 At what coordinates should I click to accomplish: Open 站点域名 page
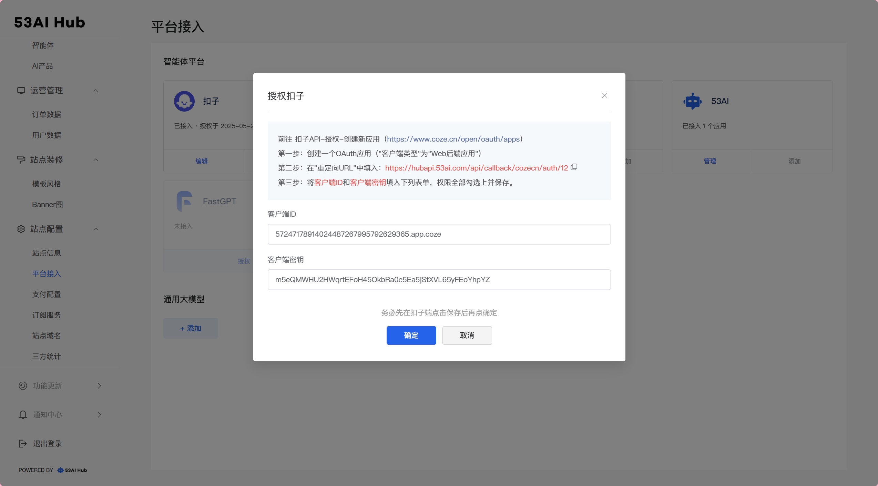[47, 335]
